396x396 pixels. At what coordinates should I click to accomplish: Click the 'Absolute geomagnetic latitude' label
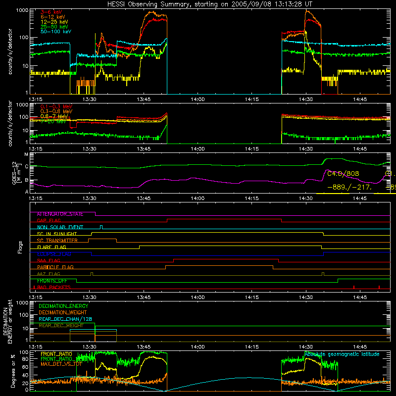tap(342, 354)
